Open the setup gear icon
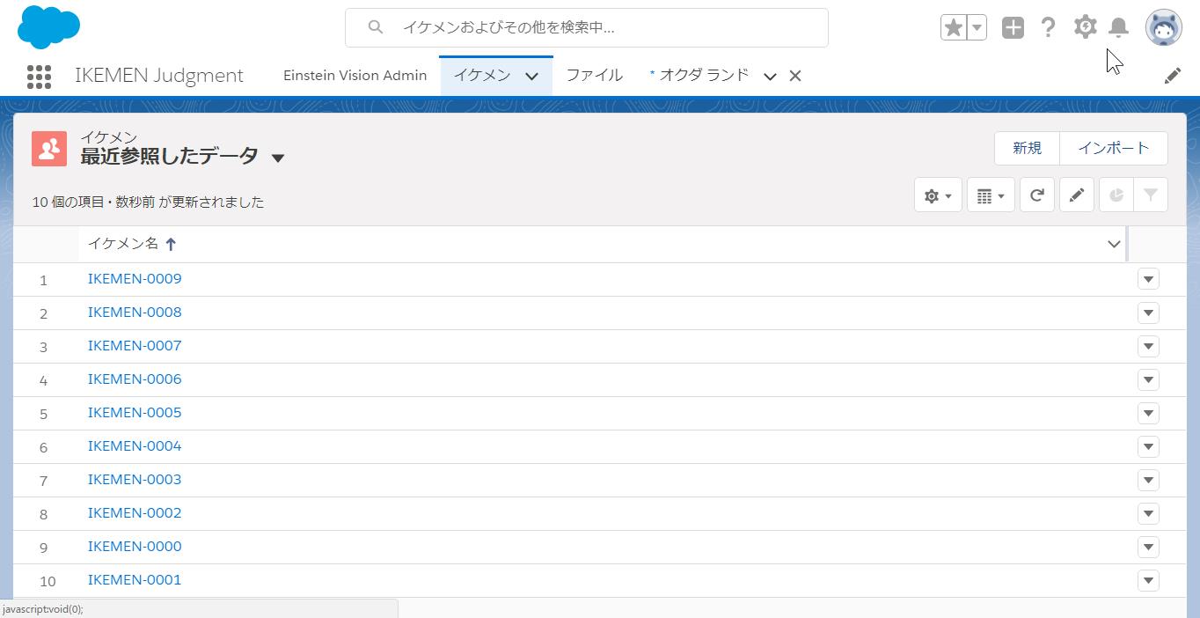The width and height of the screenshot is (1200, 618). click(x=1085, y=27)
